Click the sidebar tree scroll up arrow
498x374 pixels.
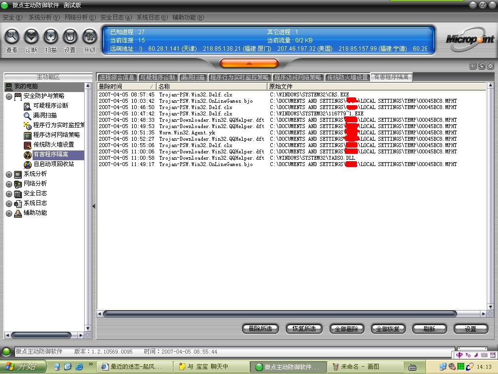tap(88, 86)
